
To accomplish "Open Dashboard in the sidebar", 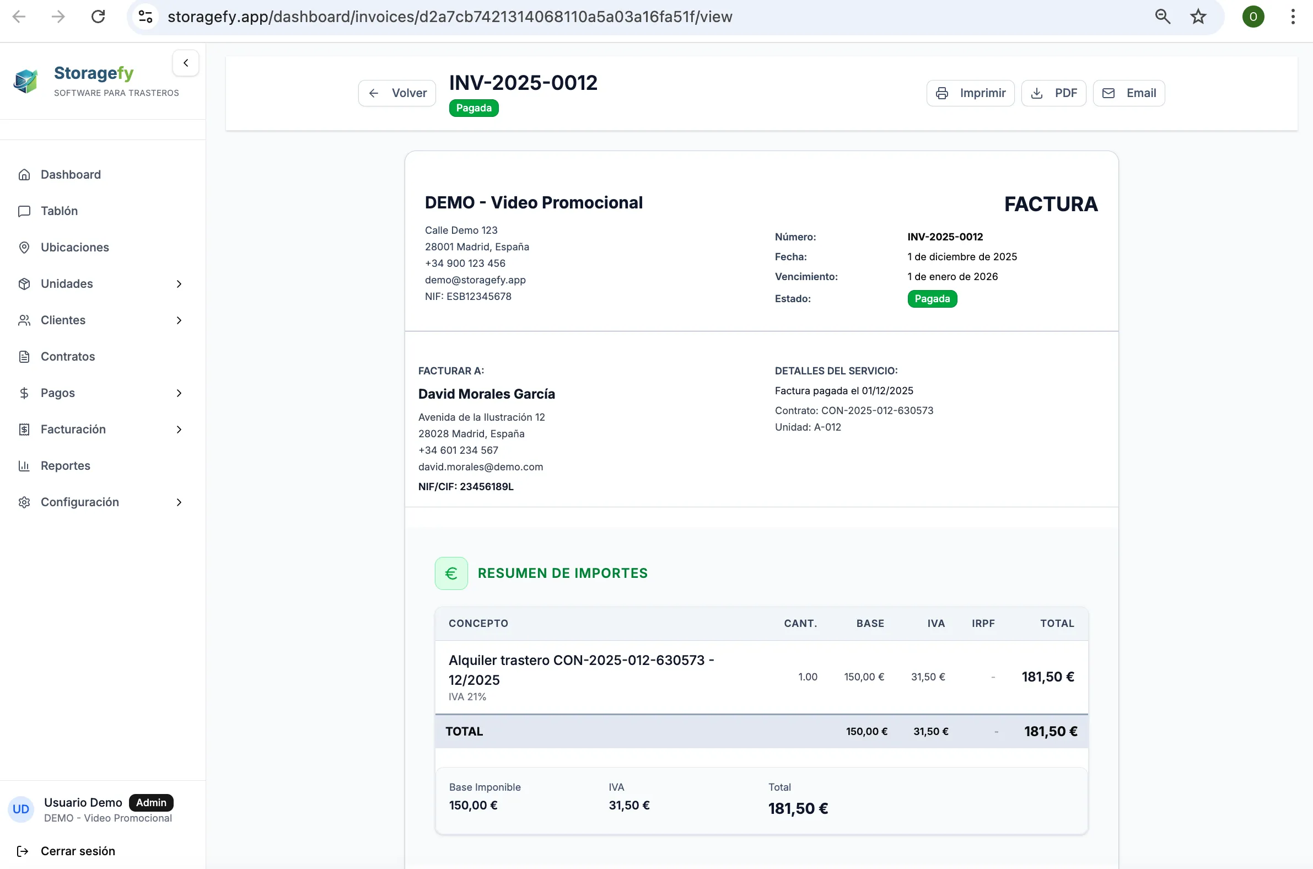I will click(71, 175).
